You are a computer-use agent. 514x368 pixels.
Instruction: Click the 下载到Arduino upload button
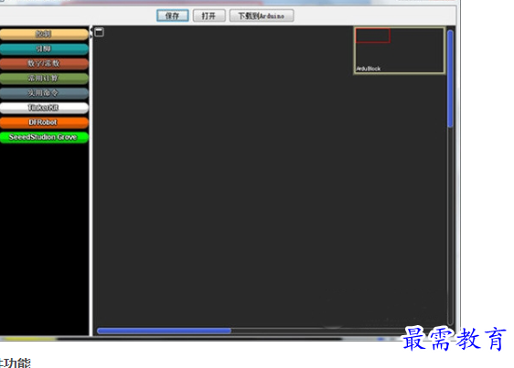[262, 16]
